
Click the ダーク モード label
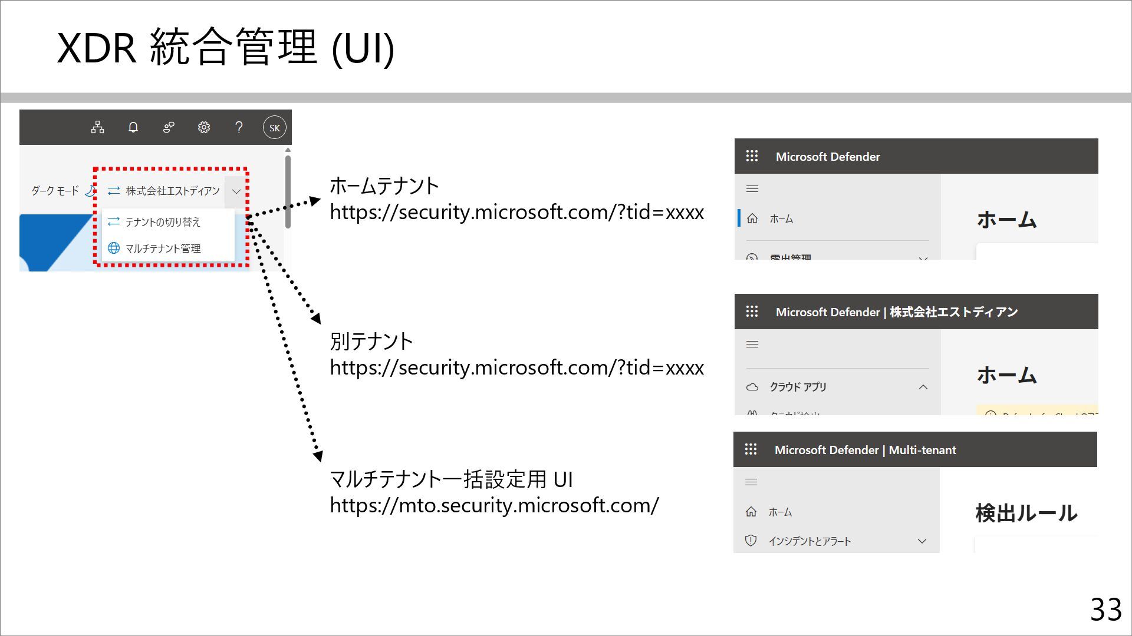(x=55, y=191)
